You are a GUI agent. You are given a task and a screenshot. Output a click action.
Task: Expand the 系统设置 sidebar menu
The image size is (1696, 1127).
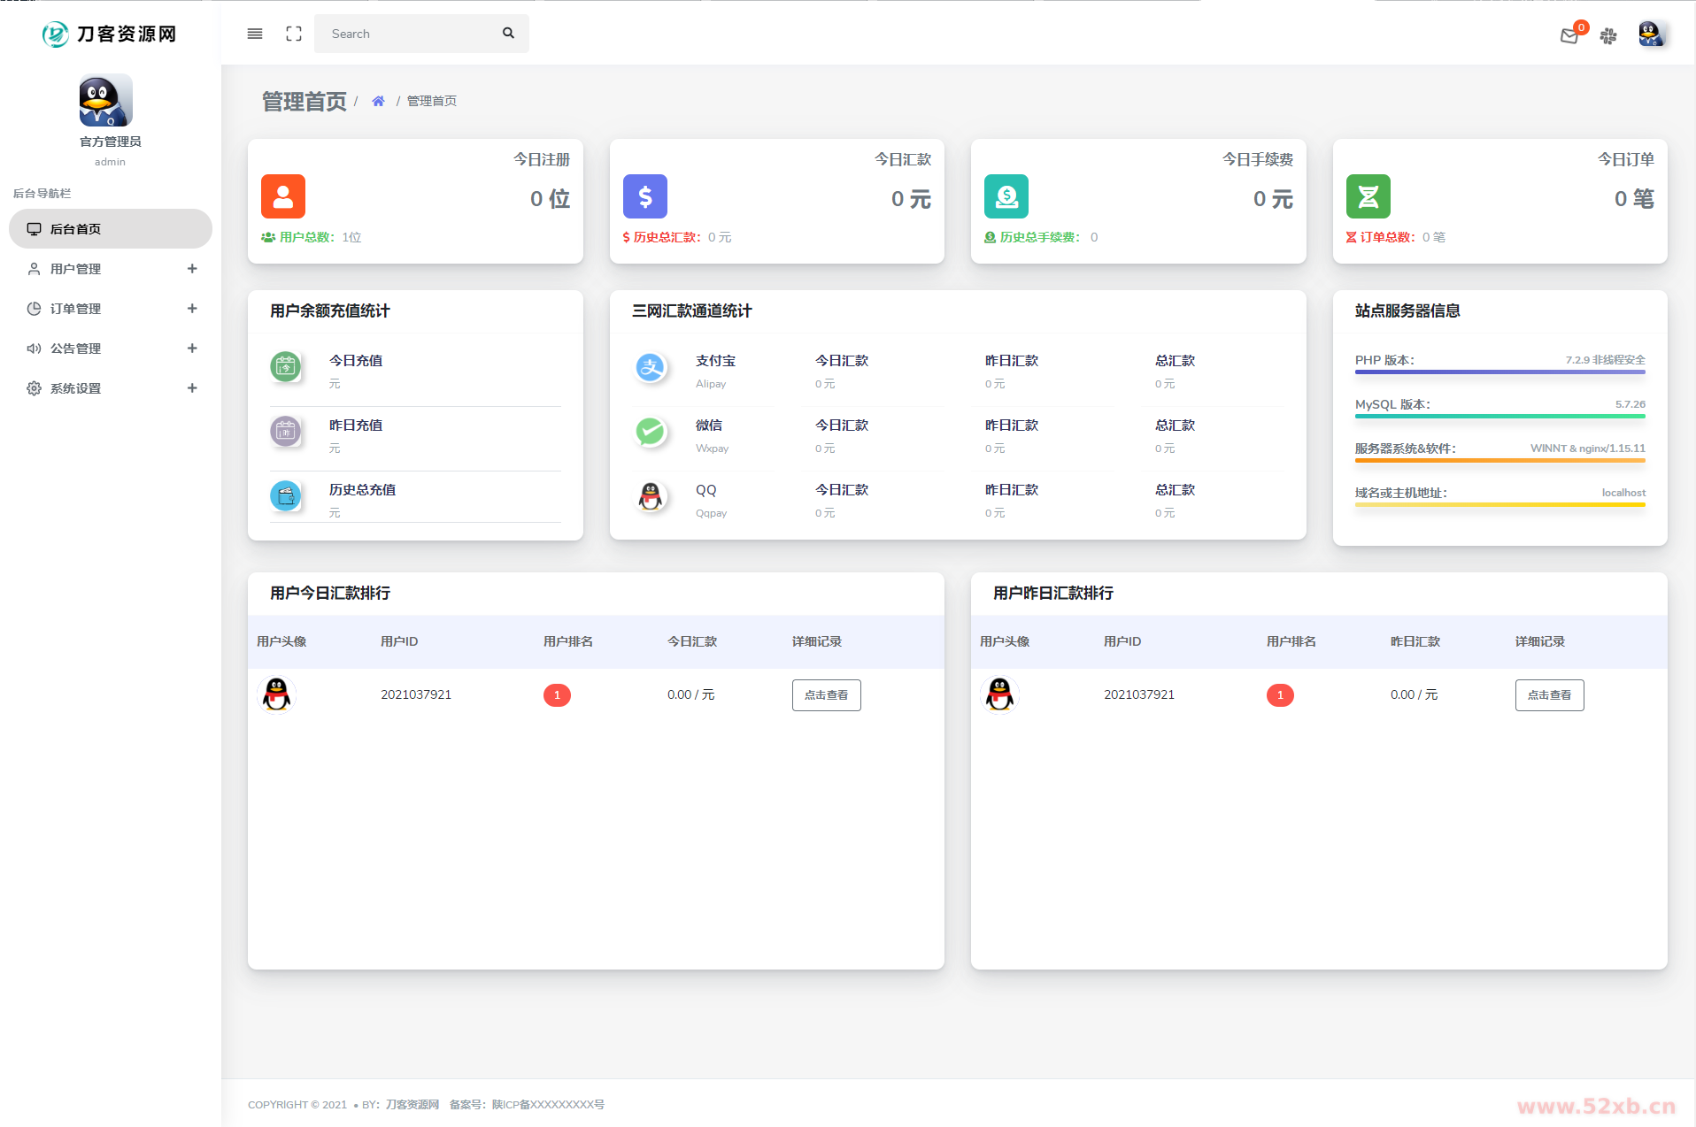click(111, 388)
